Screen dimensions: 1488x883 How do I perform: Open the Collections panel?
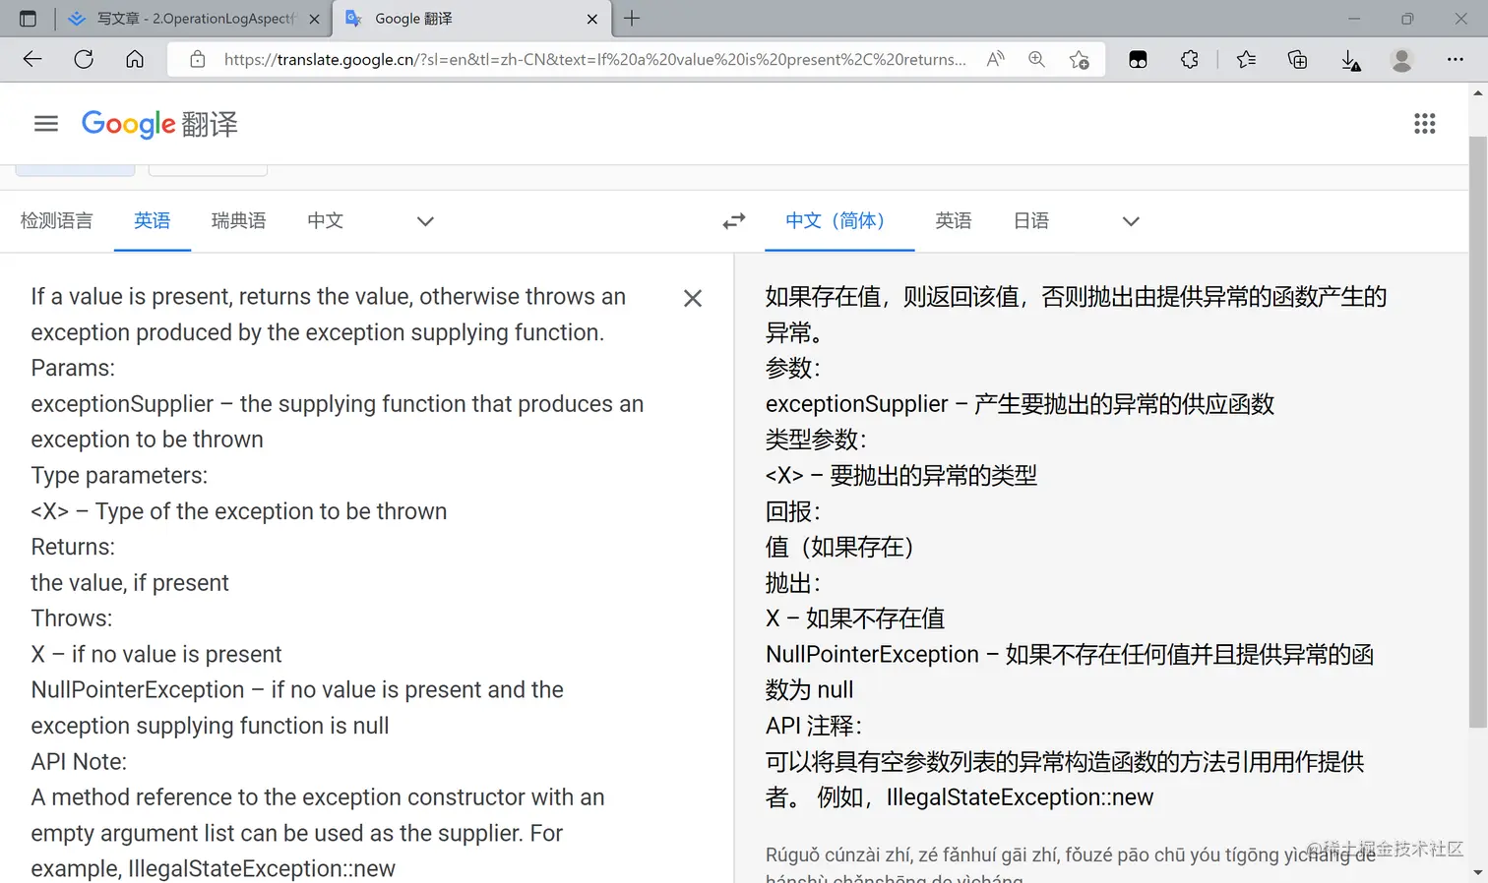pos(1298,59)
